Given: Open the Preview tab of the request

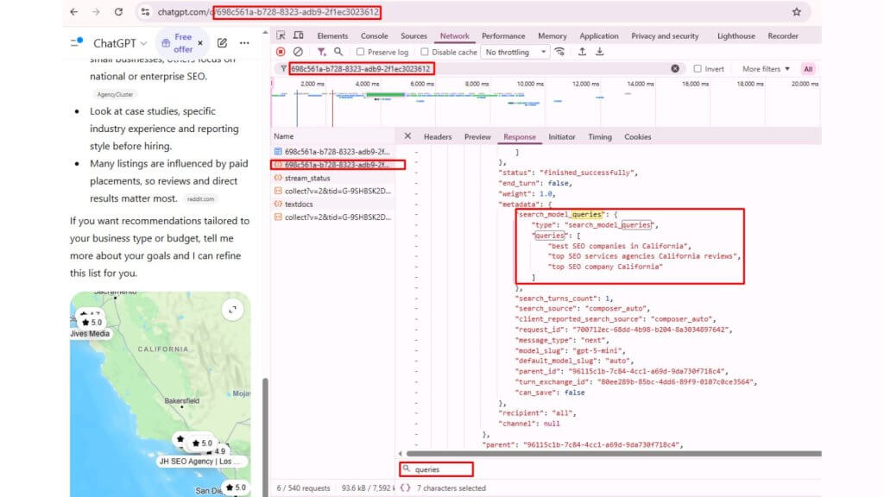Looking at the screenshot, I should click(x=477, y=137).
